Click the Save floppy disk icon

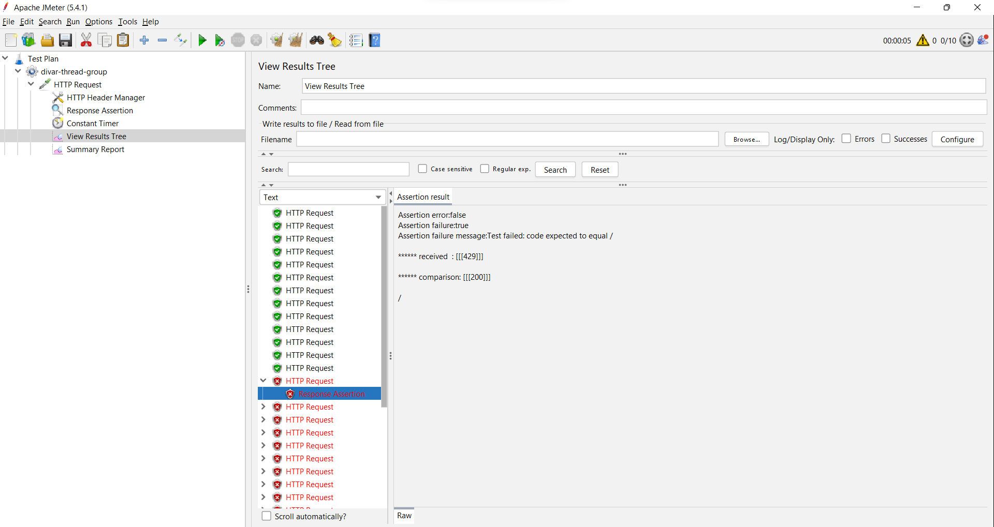pyautogui.click(x=65, y=40)
